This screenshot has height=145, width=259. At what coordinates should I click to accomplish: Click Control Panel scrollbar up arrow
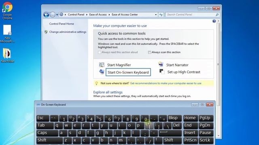[x=219, y=21]
